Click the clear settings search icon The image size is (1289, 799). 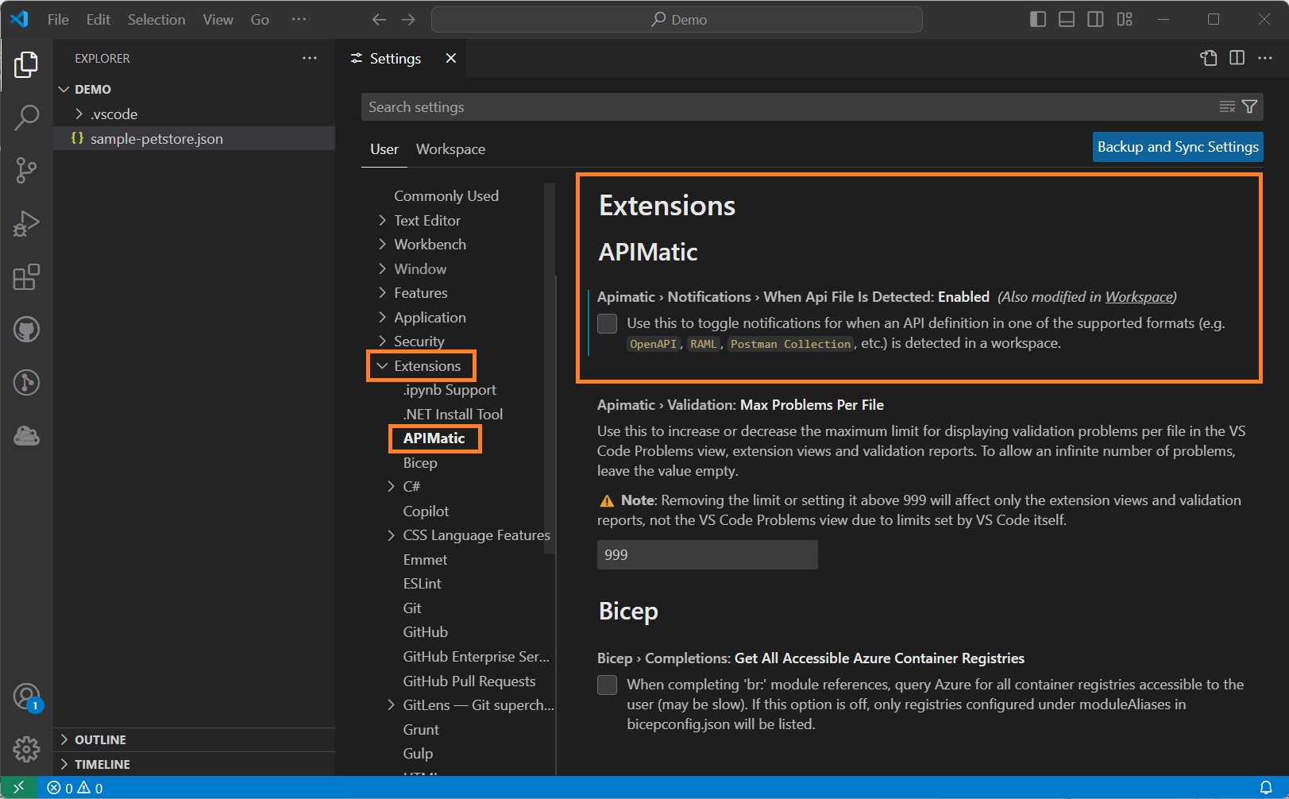1227,106
